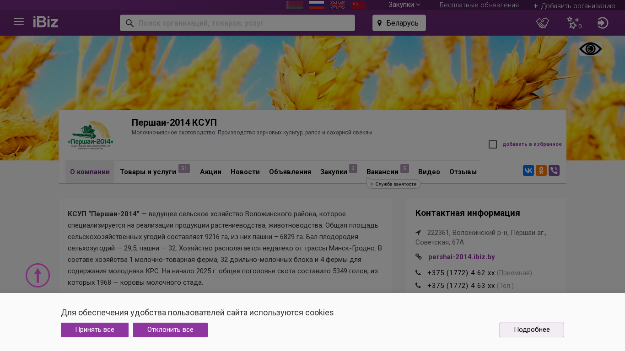
Task: Click the Молочно-мясное скотоводство description line
Action: (x=253, y=133)
